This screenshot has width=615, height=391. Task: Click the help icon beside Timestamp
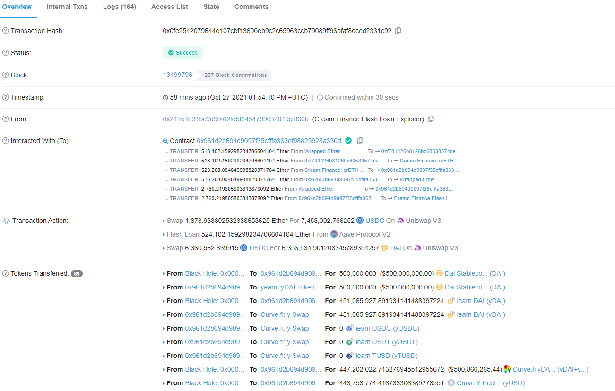(6, 97)
